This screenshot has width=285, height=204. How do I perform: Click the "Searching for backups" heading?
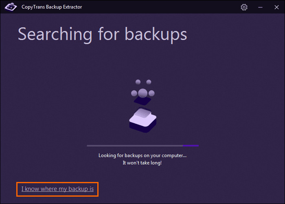click(102, 34)
